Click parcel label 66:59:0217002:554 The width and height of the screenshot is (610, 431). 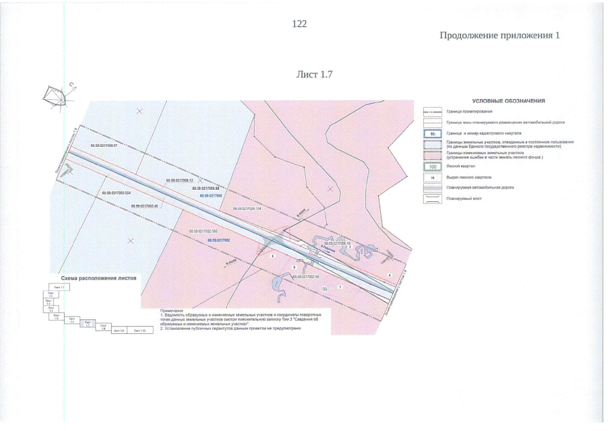[x=115, y=193]
